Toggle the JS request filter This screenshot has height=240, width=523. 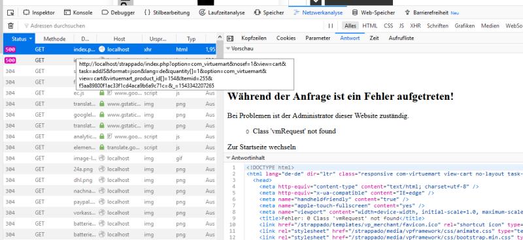point(401,25)
